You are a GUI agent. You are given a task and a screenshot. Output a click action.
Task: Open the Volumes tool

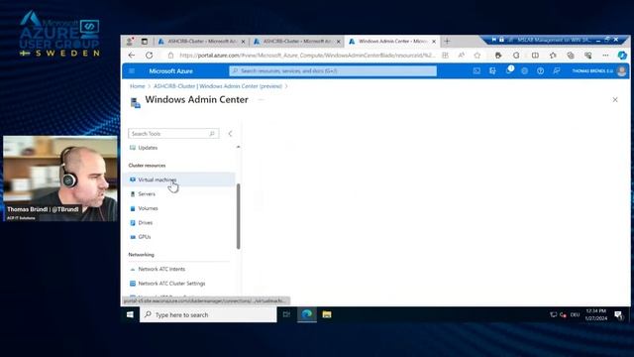[148, 208]
